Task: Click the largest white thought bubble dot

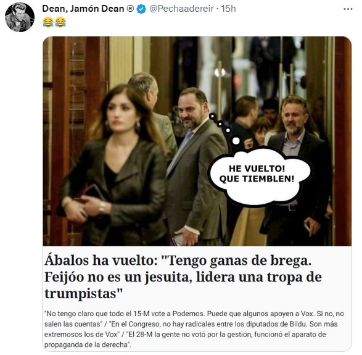Action: pyautogui.click(x=236, y=141)
